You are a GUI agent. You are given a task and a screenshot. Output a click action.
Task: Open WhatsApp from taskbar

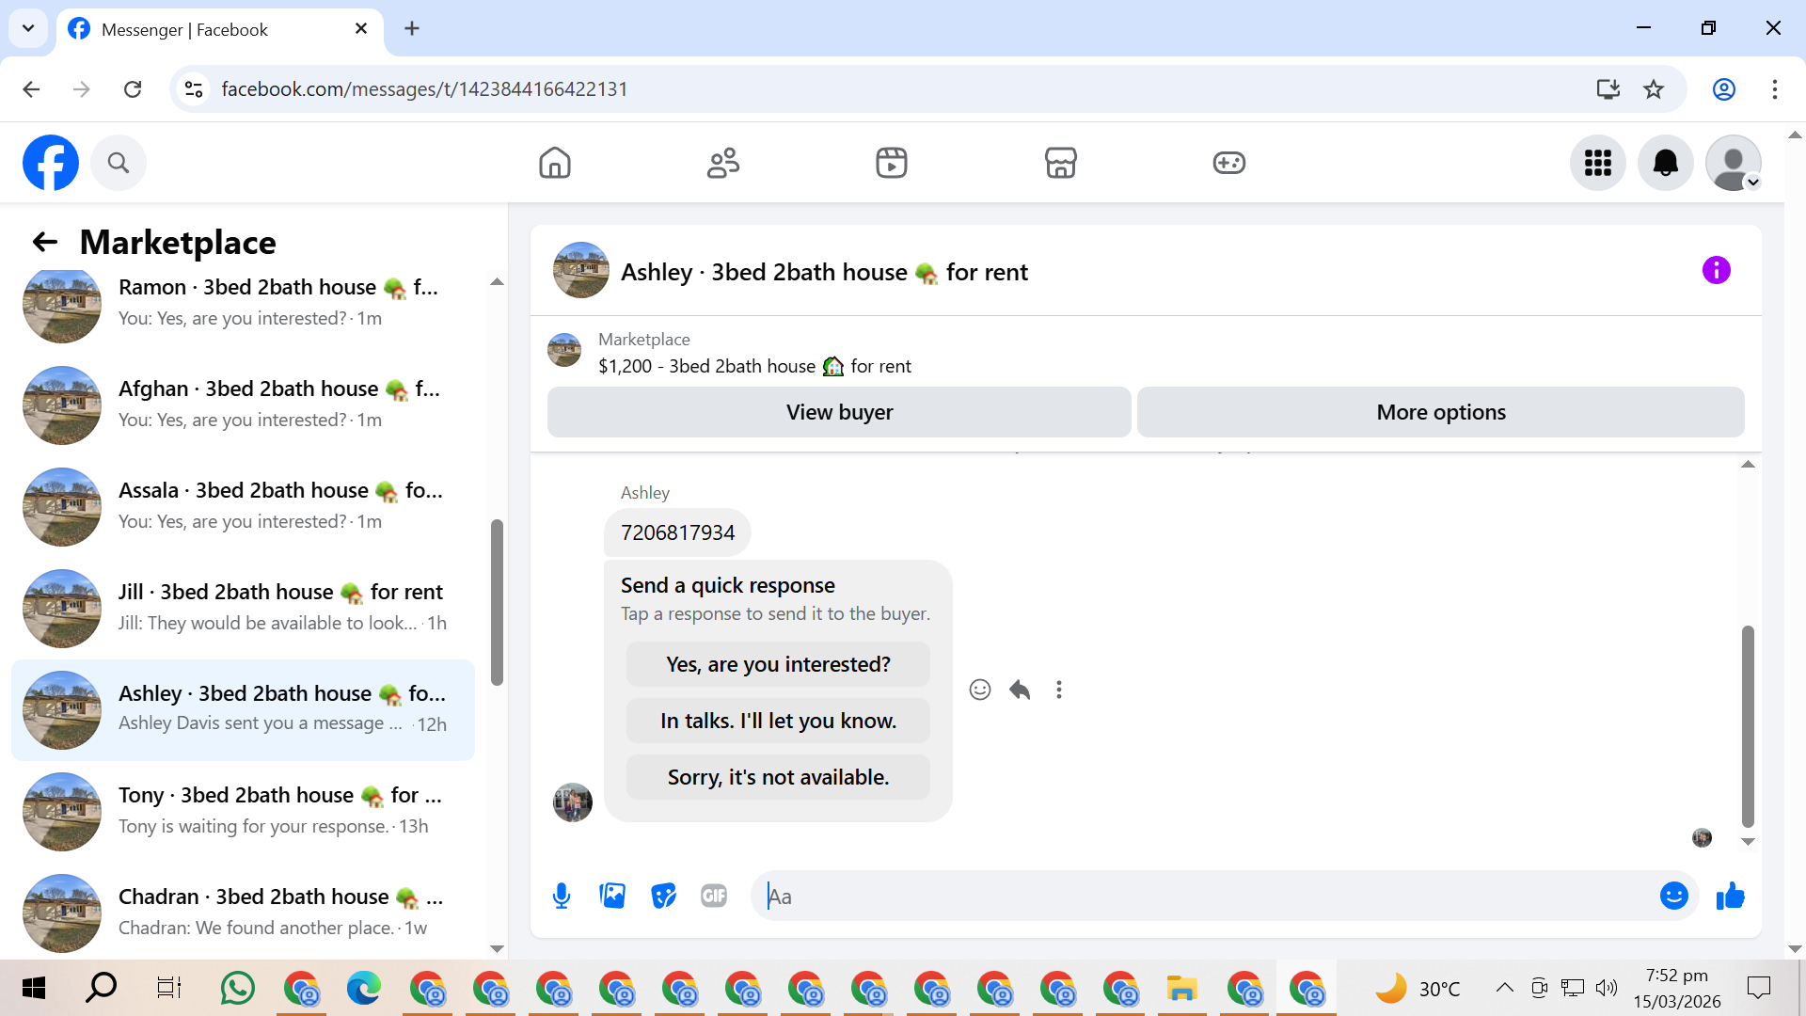[x=238, y=988]
